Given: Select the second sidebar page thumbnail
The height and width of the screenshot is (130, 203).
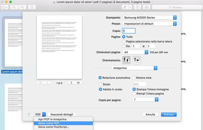Looking at the screenshot, I should click(14, 107).
